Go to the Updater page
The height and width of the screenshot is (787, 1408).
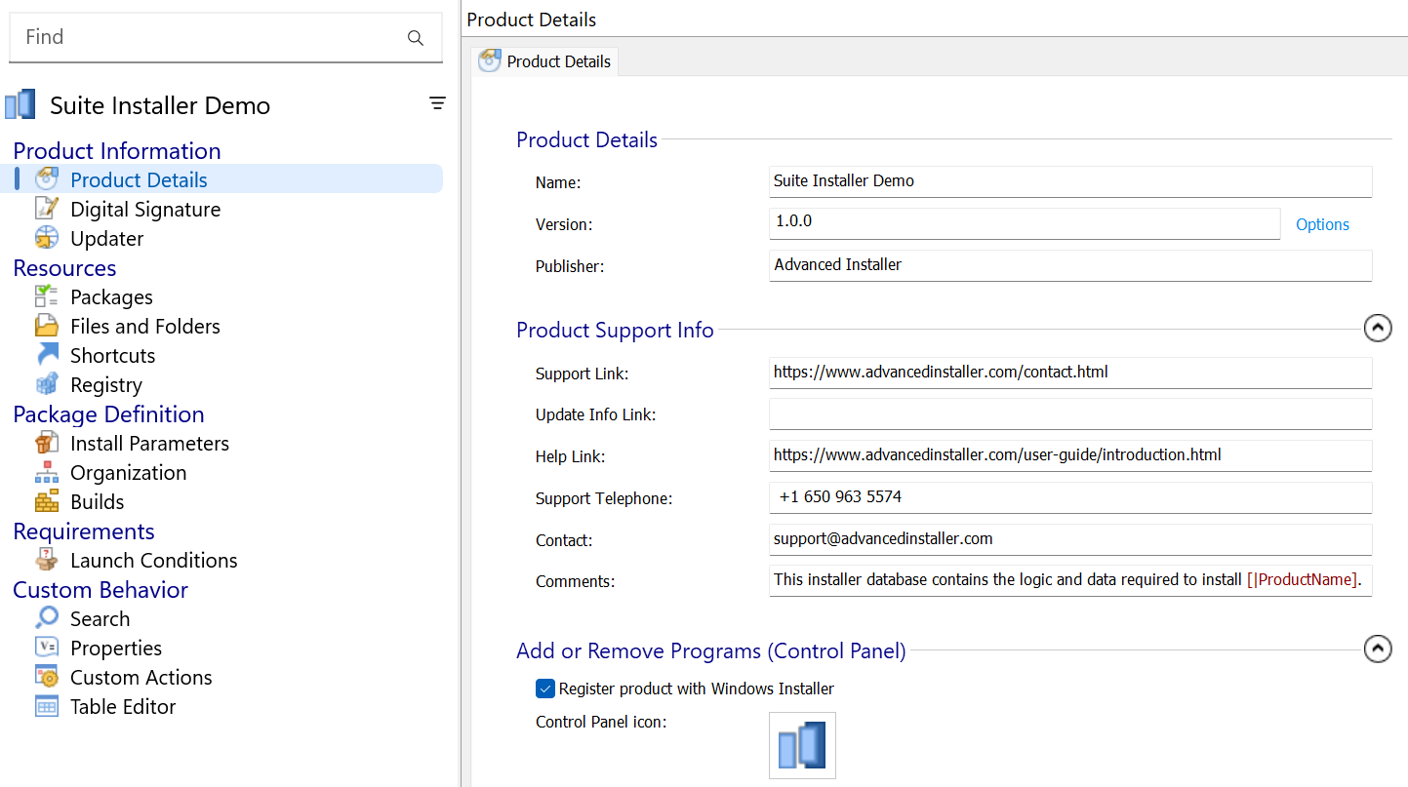(x=107, y=238)
